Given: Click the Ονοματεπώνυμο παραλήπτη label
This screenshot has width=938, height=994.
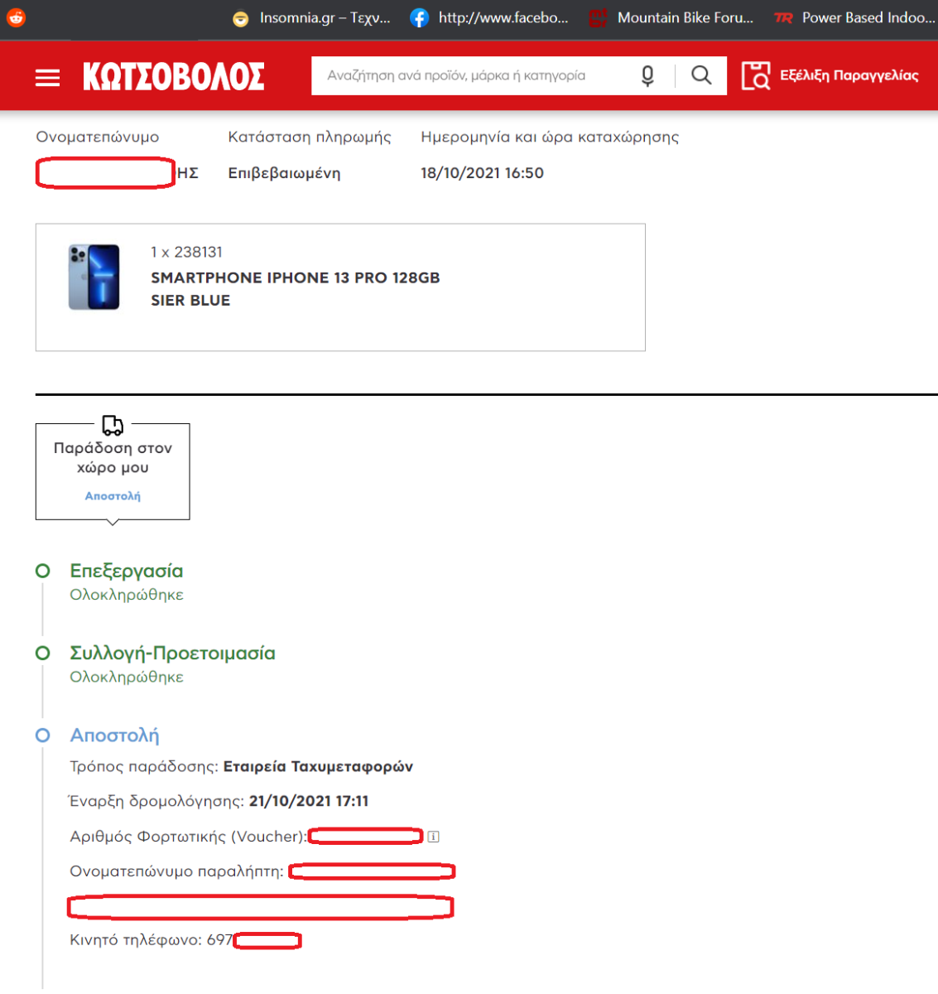Looking at the screenshot, I should [x=176, y=871].
